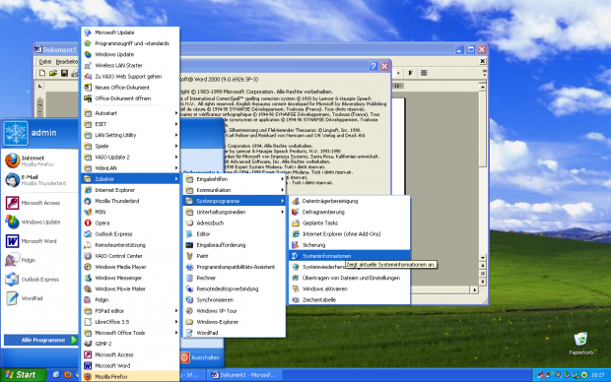Launch Windows Movie Maker icon
This screenshot has width=611, height=382.
tap(88, 288)
